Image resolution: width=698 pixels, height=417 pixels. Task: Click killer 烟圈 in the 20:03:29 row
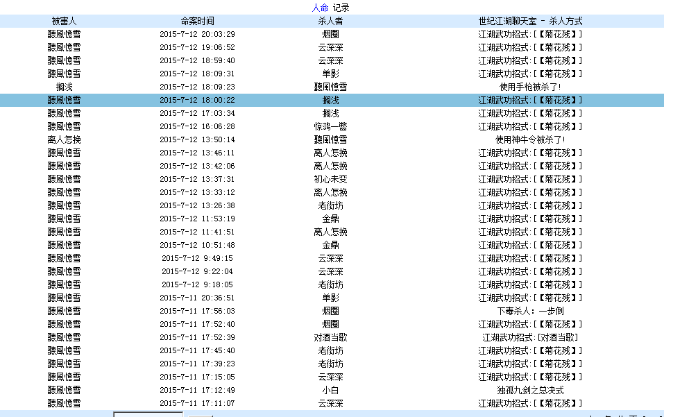click(x=330, y=34)
